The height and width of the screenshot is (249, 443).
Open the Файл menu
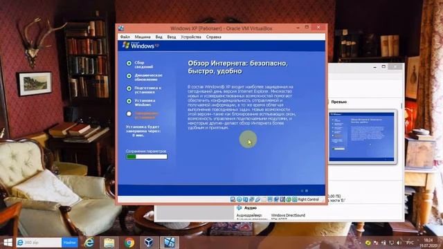tap(125, 37)
